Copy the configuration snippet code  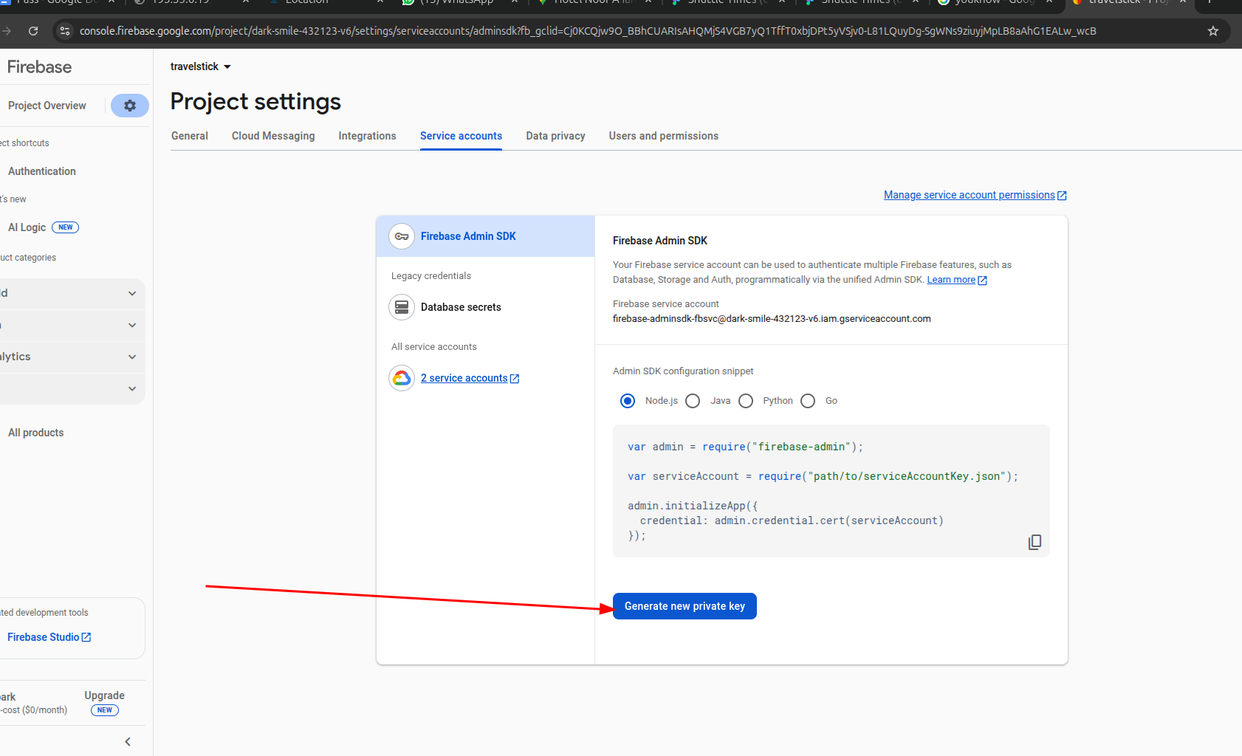[x=1035, y=542]
